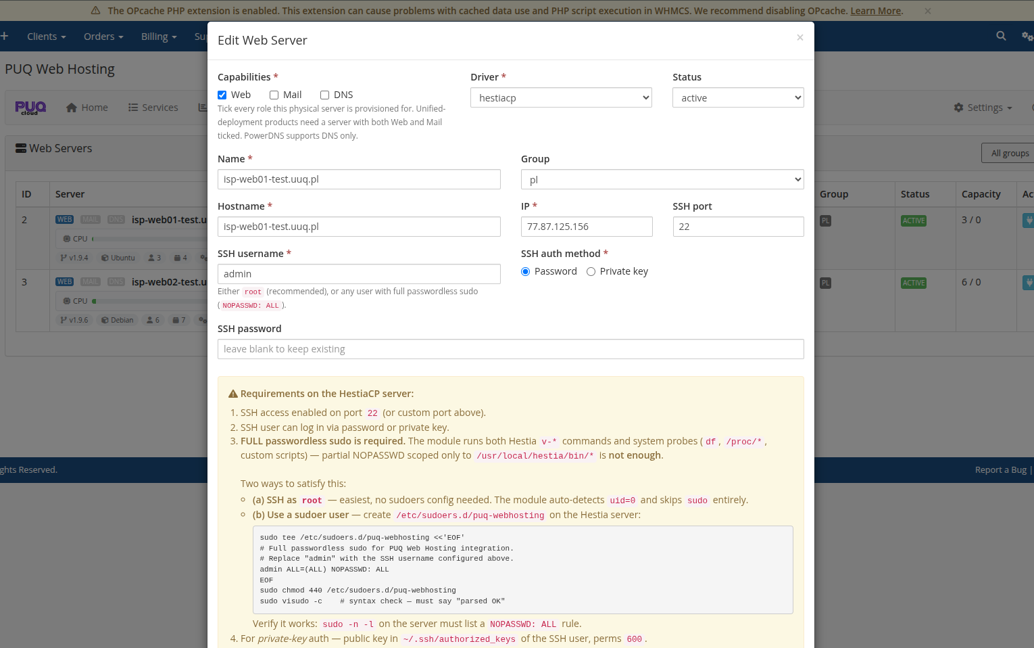Expand the Settings dropdown in module bar

pyautogui.click(x=983, y=108)
